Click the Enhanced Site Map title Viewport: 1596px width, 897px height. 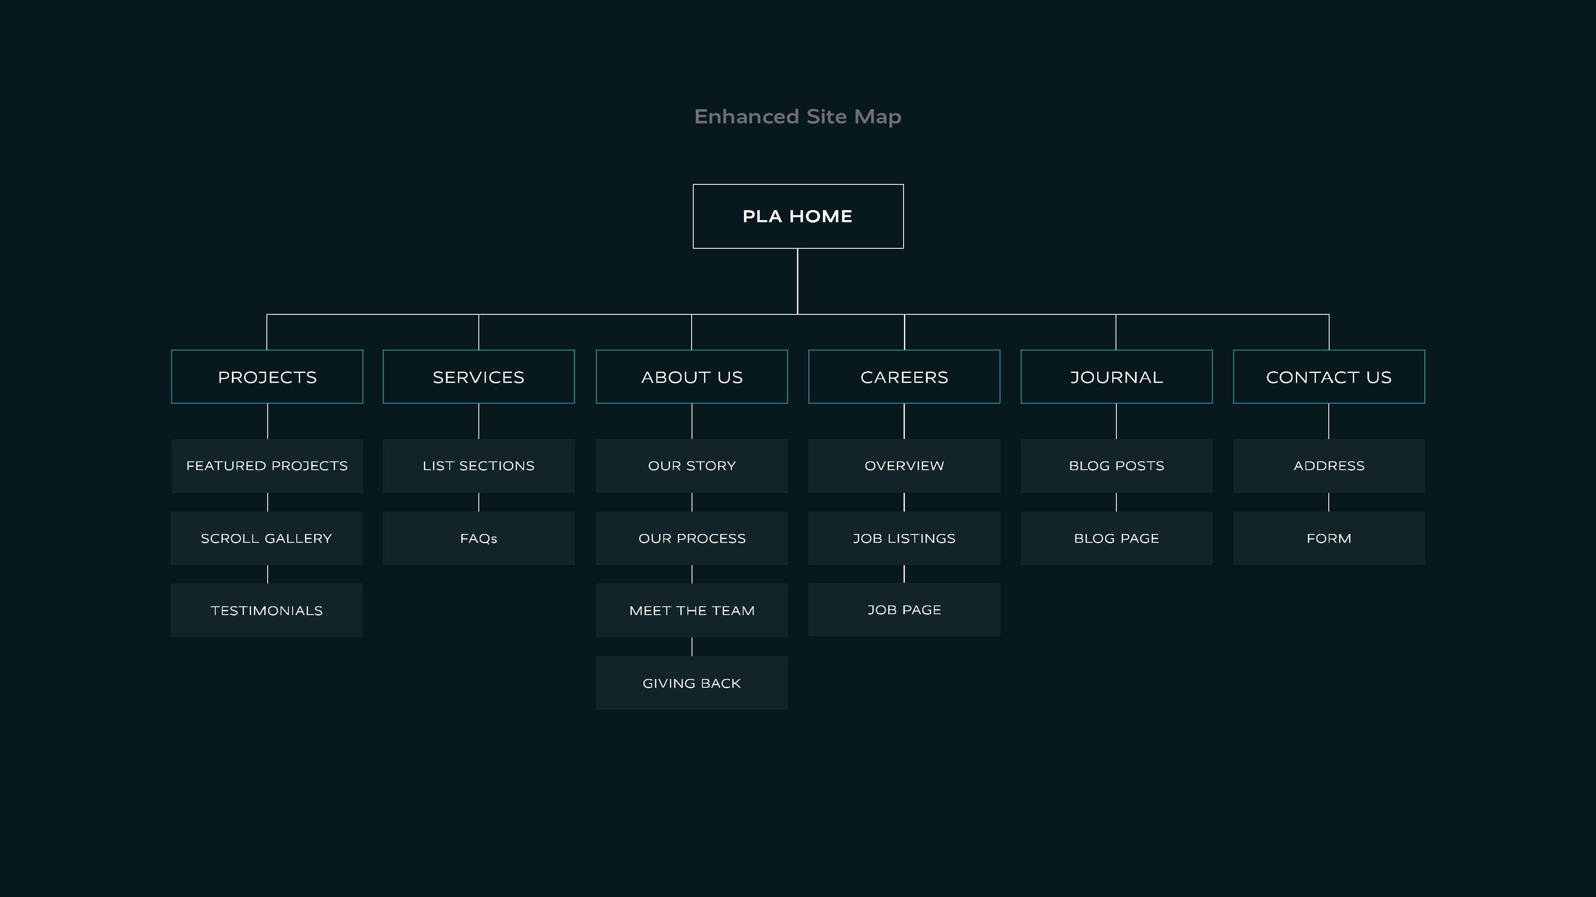point(798,116)
